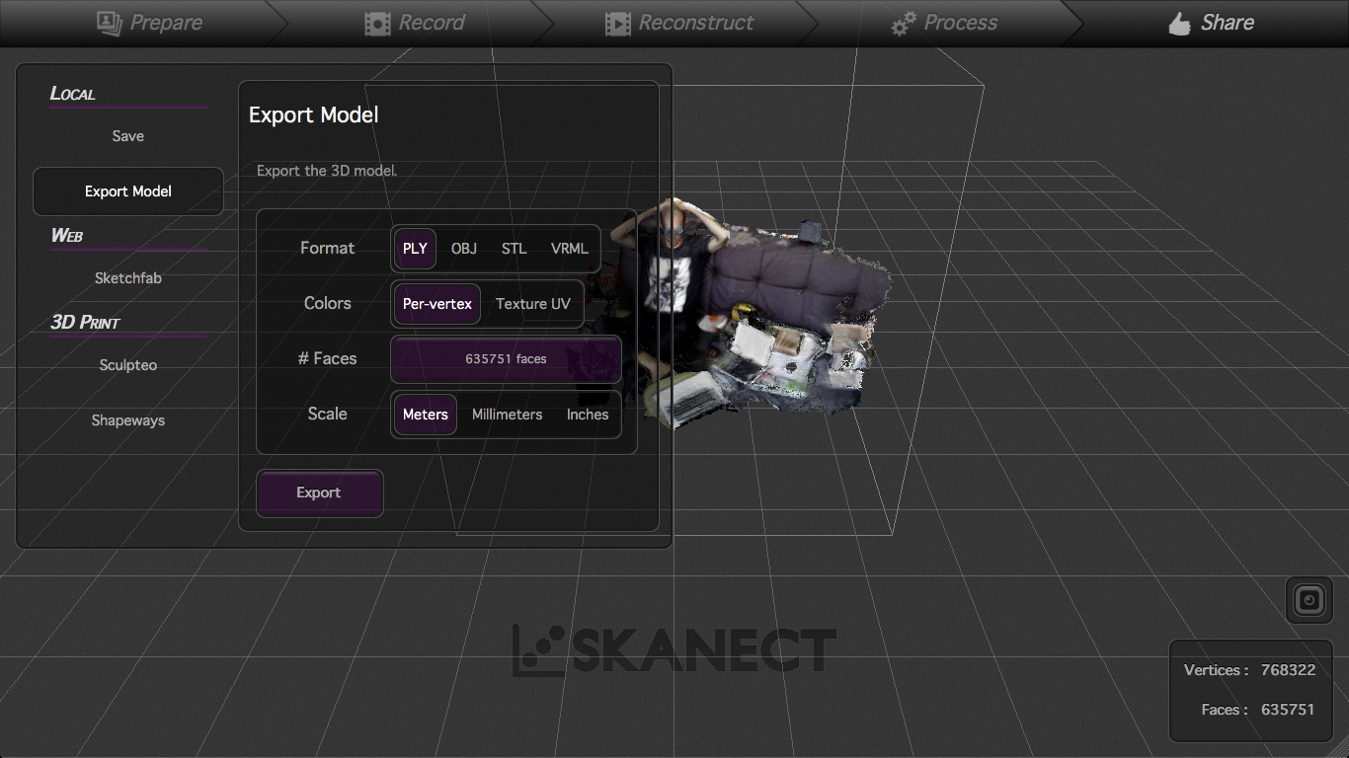Viewport: 1349px width, 758px height.
Task: Adjust the 635751 faces slider
Action: coord(506,359)
